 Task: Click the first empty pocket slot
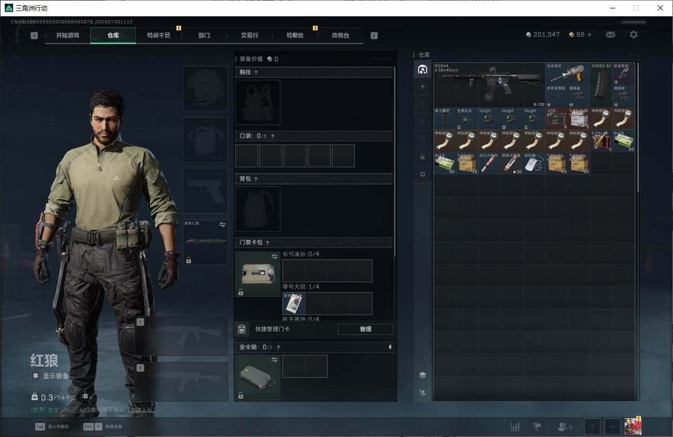247,156
